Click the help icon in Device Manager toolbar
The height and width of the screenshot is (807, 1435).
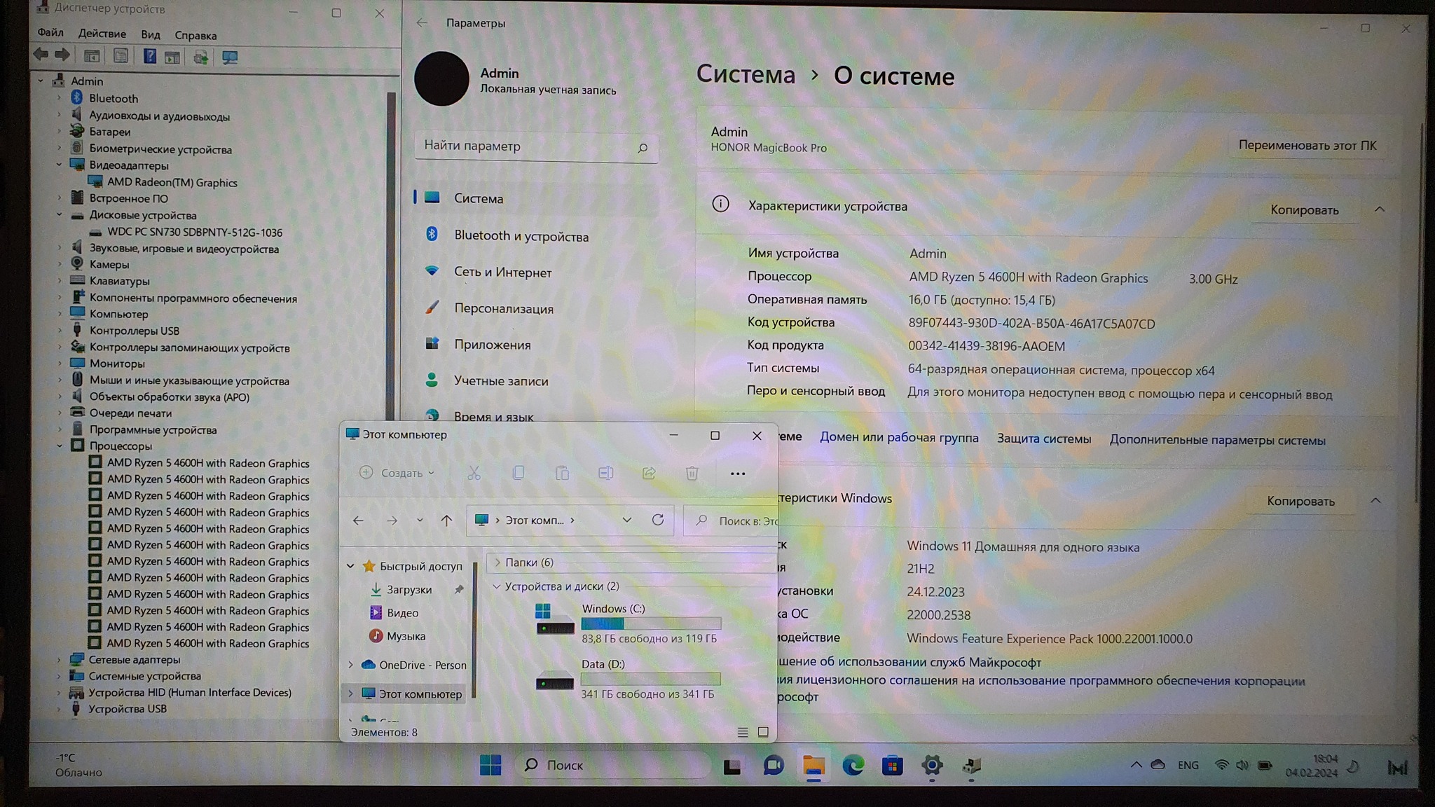click(x=149, y=57)
